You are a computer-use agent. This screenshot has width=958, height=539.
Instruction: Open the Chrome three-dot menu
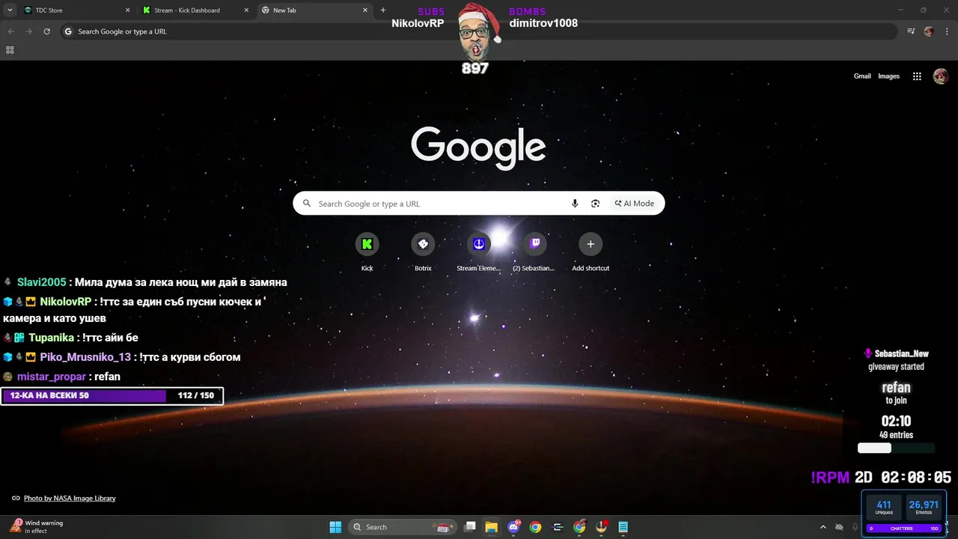947,31
